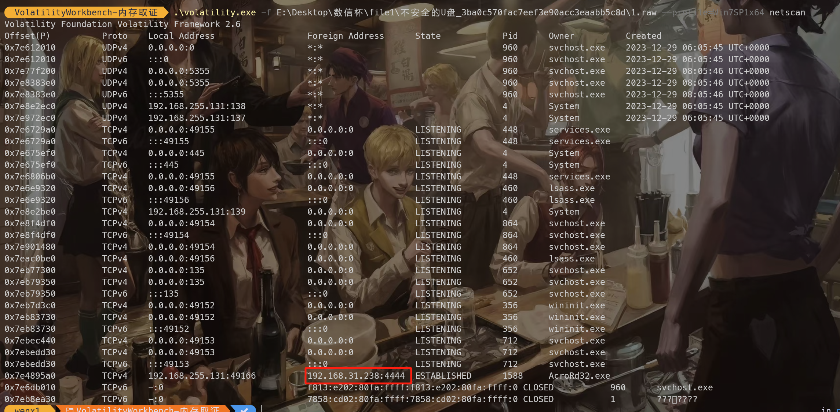This screenshot has width=840, height=412.
Task: Click local address 192.168.255.131:49166
Action: pyautogui.click(x=202, y=376)
